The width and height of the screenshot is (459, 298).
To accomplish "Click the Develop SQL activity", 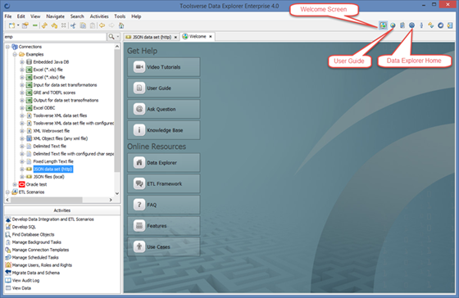I will tap(24, 227).
